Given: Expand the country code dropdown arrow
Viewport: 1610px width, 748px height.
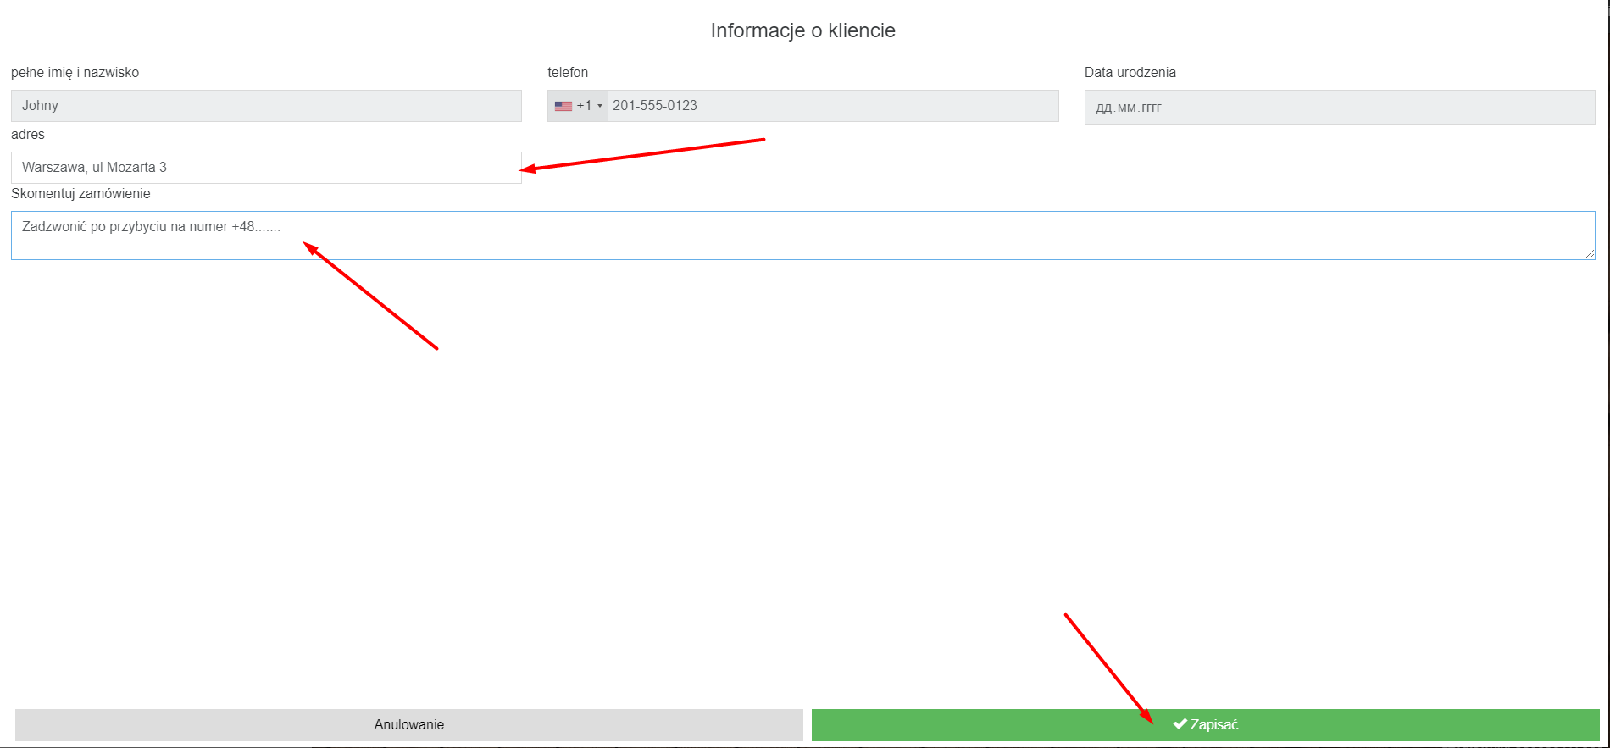Looking at the screenshot, I should [600, 106].
